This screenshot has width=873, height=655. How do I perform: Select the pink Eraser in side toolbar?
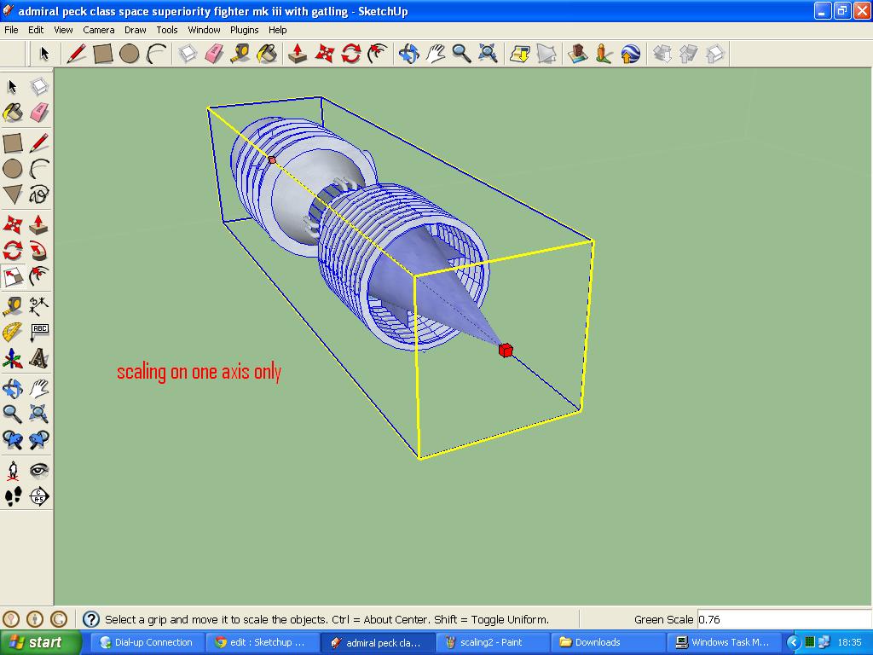(x=39, y=113)
